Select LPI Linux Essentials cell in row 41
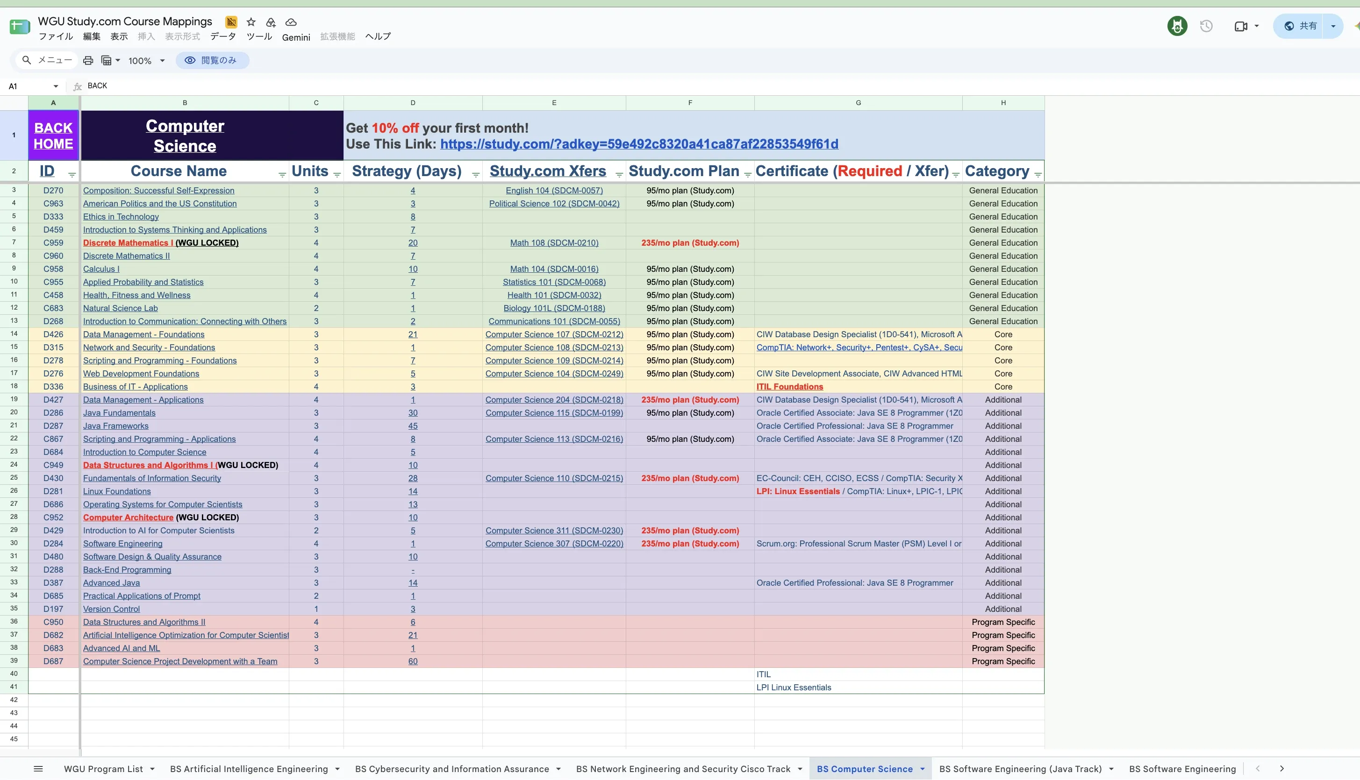This screenshot has height=780, width=1360. (x=858, y=688)
